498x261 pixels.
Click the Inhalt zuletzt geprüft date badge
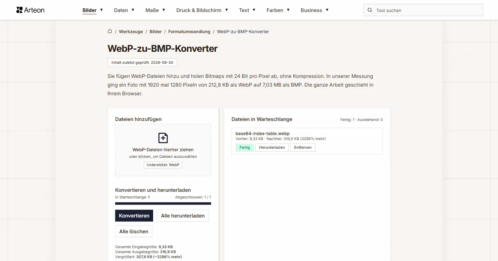point(142,63)
